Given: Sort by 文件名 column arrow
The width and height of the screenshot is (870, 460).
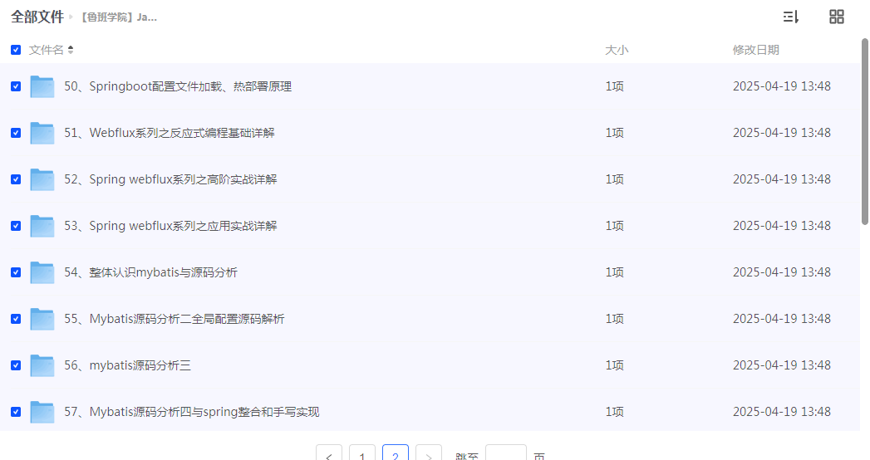Looking at the screenshot, I should (71, 50).
